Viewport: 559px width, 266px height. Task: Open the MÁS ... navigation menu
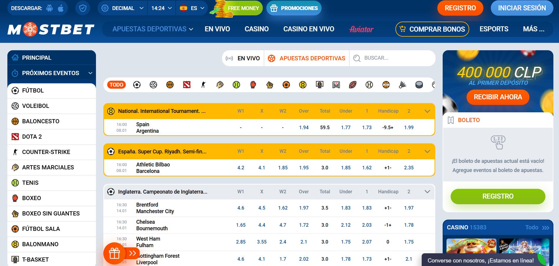(534, 29)
